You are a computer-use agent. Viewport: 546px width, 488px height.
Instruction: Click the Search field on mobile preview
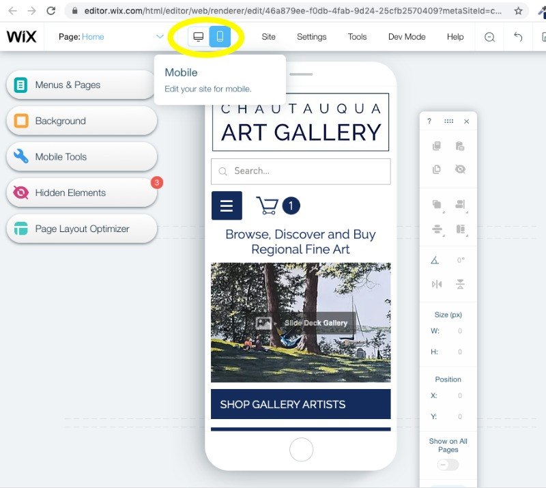coord(301,171)
